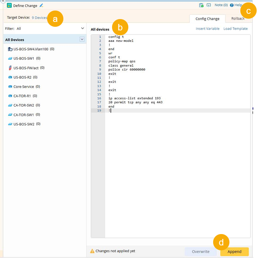Click the CA-TOR-SW2 switch icon
Image resolution: width=257 pixels, height=258 pixels.
pos(10,105)
